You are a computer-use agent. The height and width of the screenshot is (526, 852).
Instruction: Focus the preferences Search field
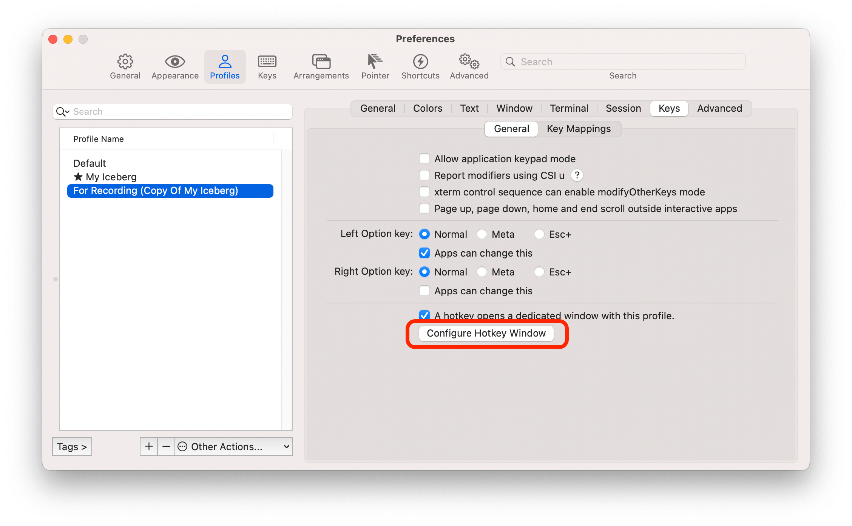pos(623,62)
